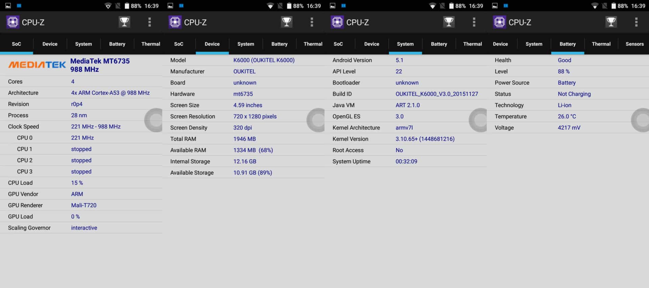Image resolution: width=649 pixels, height=288 pixels.
Task: Select the interactive Scaling Governor value
Action: coord(84,228)
